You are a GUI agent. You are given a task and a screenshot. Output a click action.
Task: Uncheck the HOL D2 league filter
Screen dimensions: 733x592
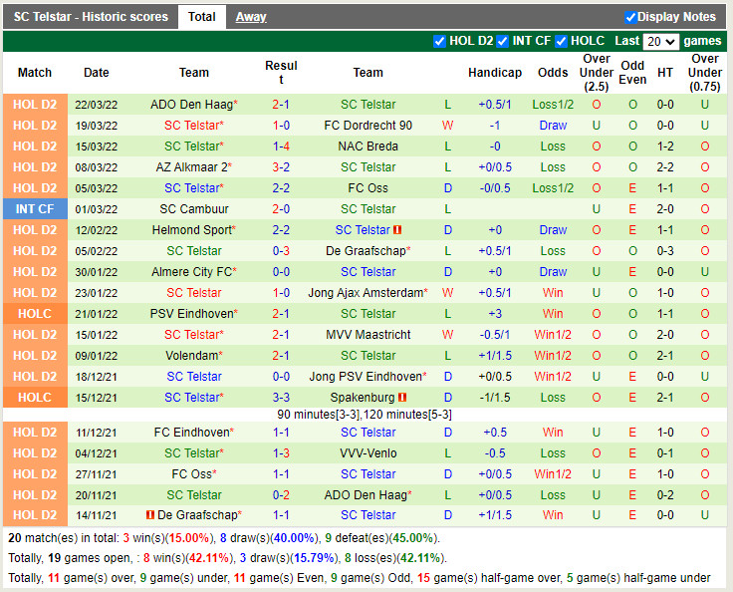[440, 41]
